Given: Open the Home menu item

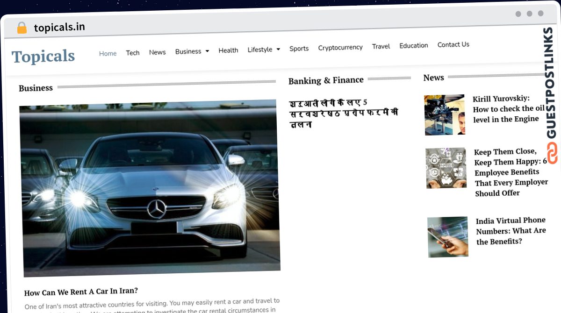Looking at the screenshot, I should click(108, 53).
